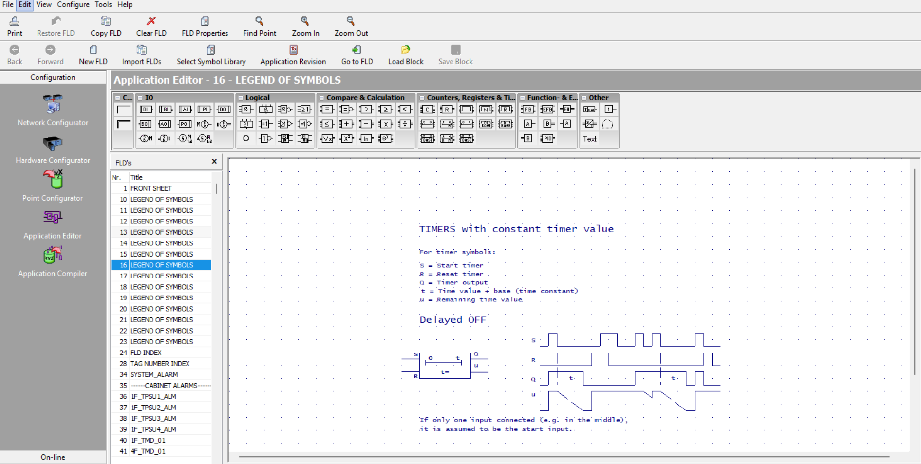This screenshot has height=464, width=921.
Task: Open the File menu
Action: pos(8,4)
